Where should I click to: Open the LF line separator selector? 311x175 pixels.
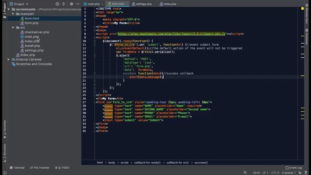click(x=265, y=173)
